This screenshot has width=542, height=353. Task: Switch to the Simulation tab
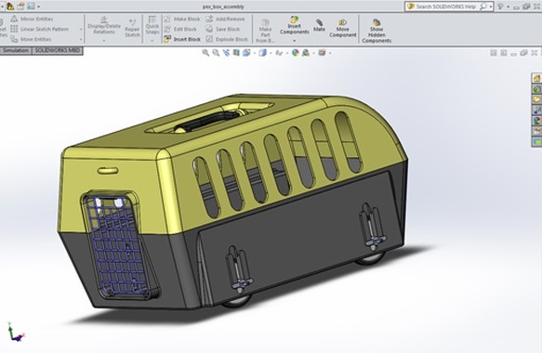click(16, 50)
